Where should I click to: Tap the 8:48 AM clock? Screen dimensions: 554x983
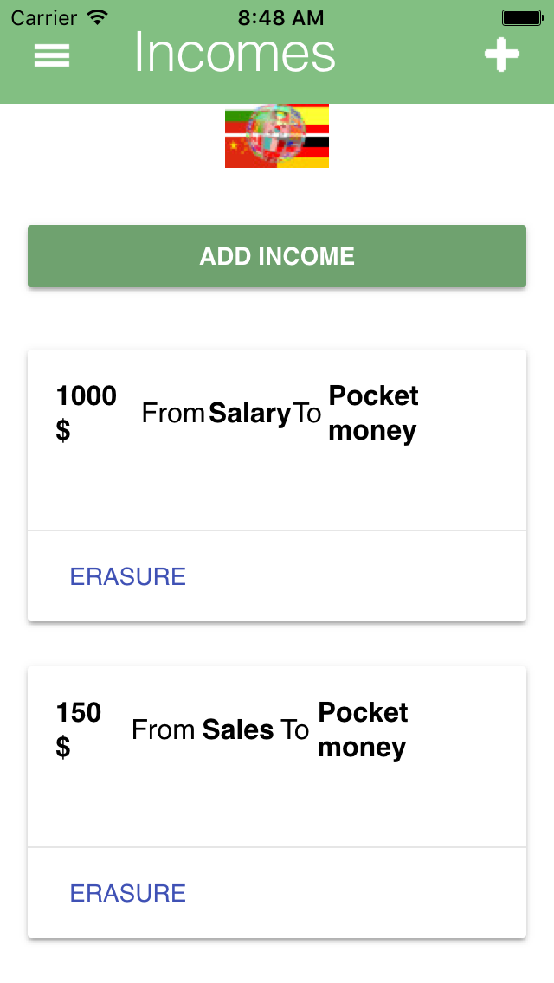click(x=280, y=18)
